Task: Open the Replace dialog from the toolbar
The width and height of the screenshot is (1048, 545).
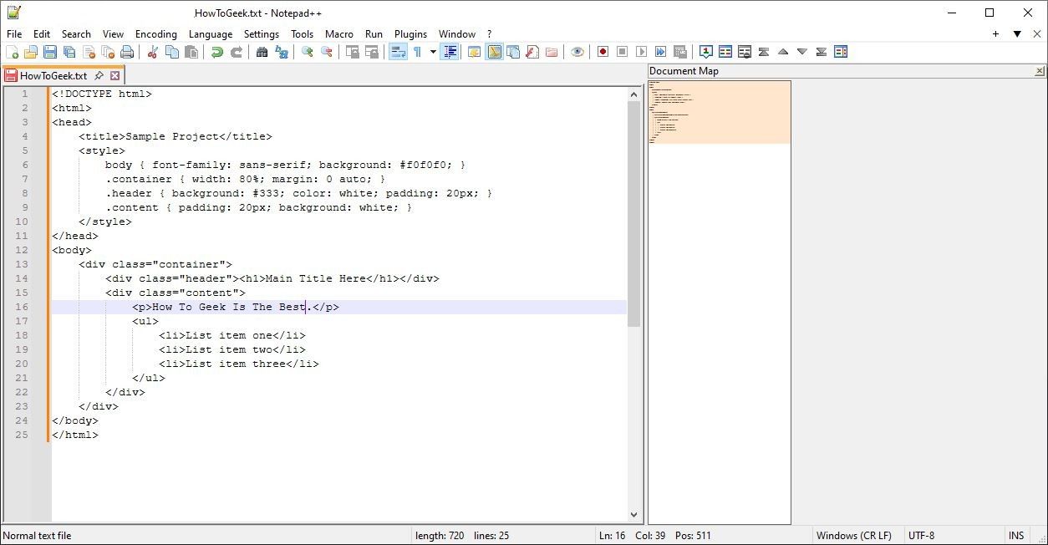Action: point(281,52)
